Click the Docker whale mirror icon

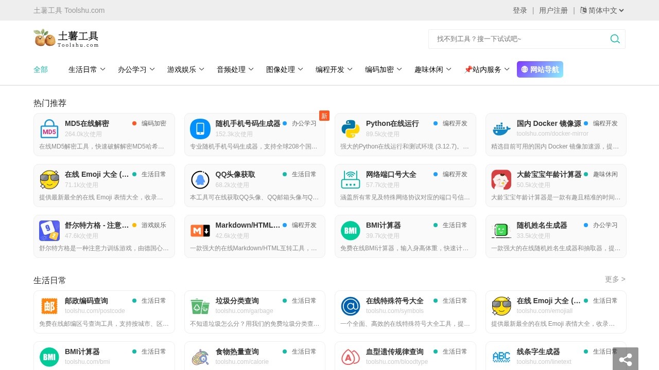point(501,129)
